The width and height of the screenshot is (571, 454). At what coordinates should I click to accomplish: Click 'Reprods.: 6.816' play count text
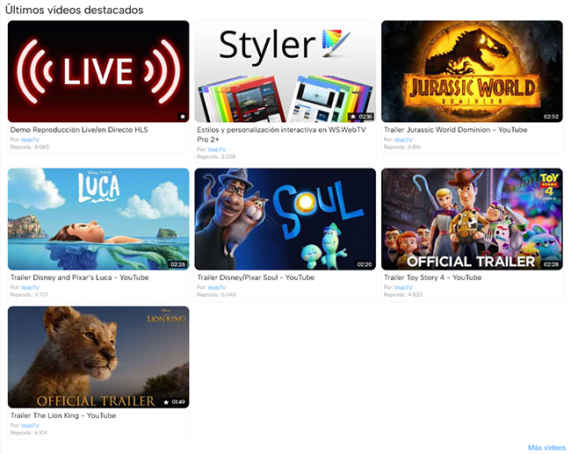click(402, 147)
